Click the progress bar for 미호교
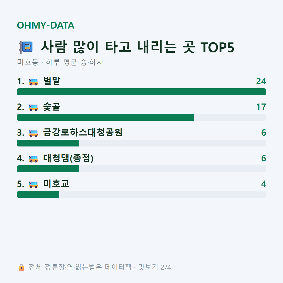 141,194
